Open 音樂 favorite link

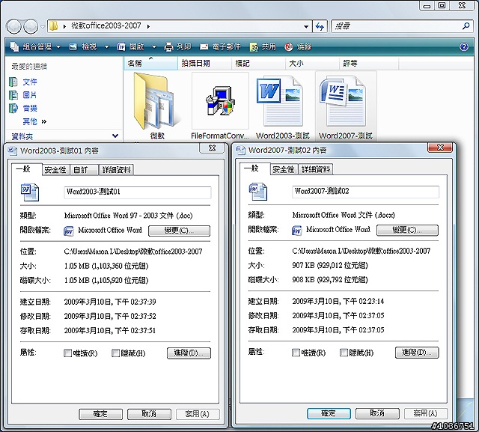[x=30, y=108]
